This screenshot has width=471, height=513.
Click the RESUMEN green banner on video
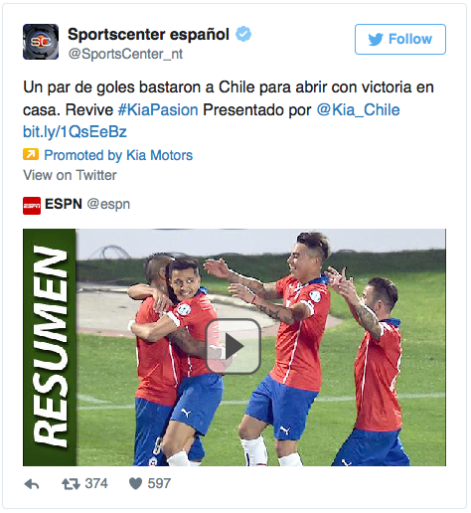click(50, 347)
